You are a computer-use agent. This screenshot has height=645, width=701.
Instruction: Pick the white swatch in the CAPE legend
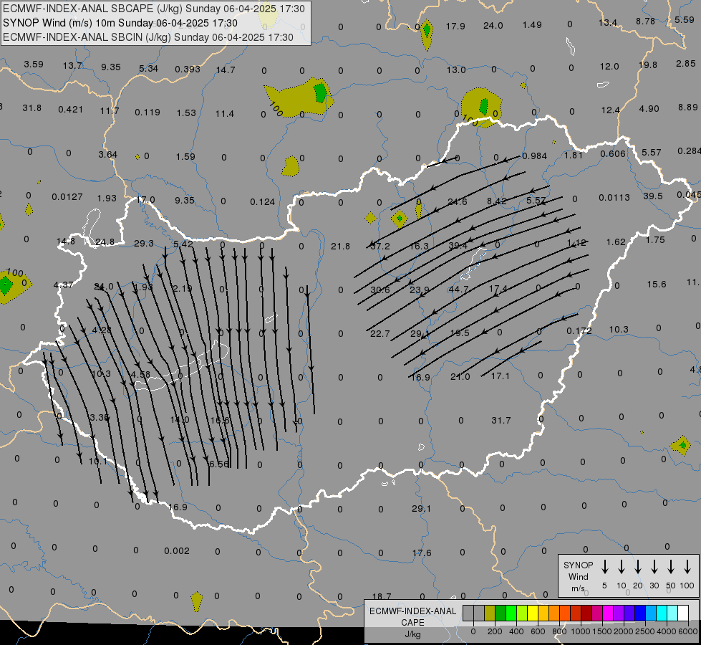683,613
